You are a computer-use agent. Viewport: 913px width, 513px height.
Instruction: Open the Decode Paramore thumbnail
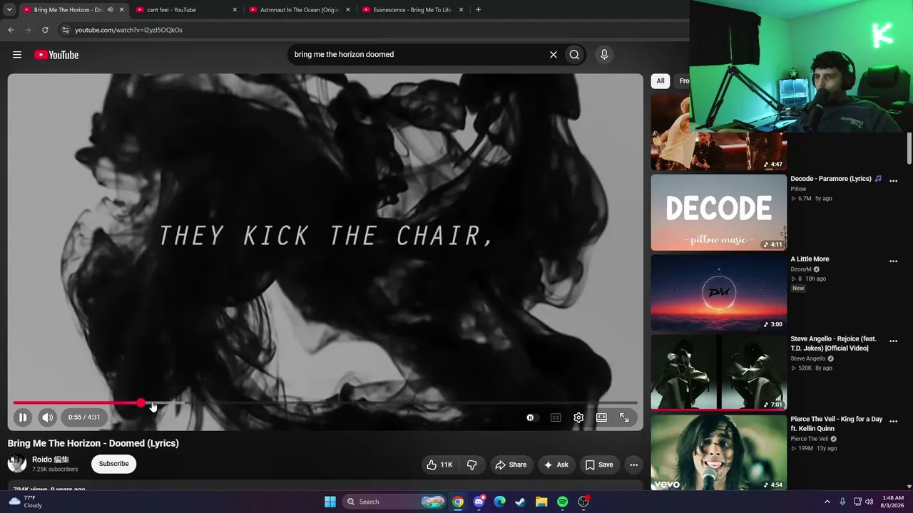pyautogui.click(x=718, y=212)
